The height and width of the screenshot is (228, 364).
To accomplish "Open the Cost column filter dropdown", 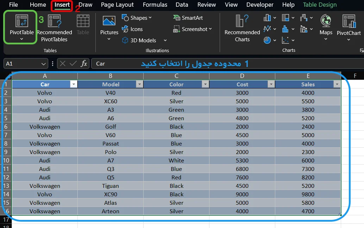I will 271,84.
